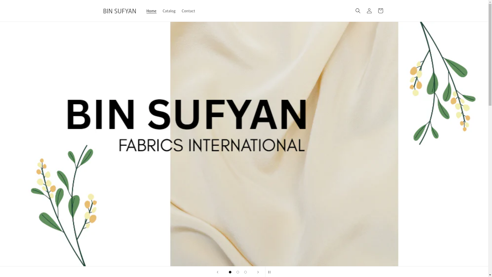
Task: Select slide two indicator dot
Action: [238, 272]
